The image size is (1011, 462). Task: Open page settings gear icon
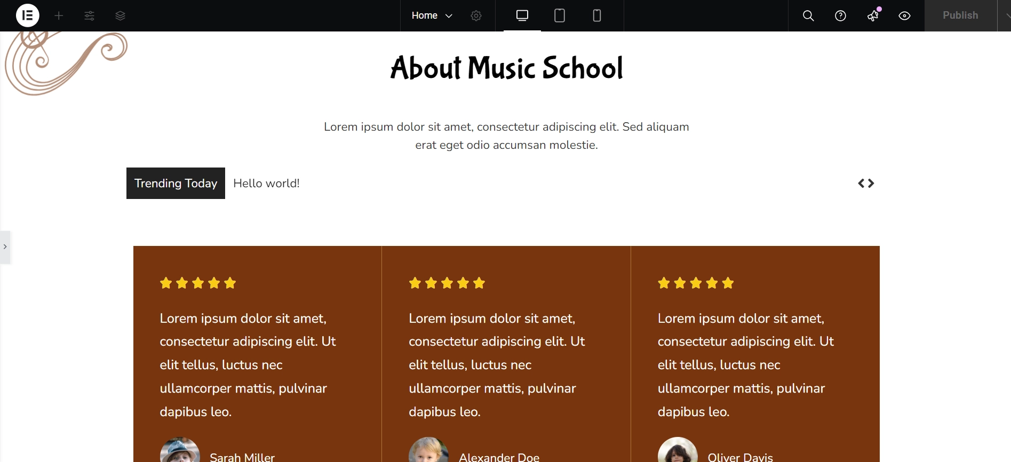[x=476, y=15]
